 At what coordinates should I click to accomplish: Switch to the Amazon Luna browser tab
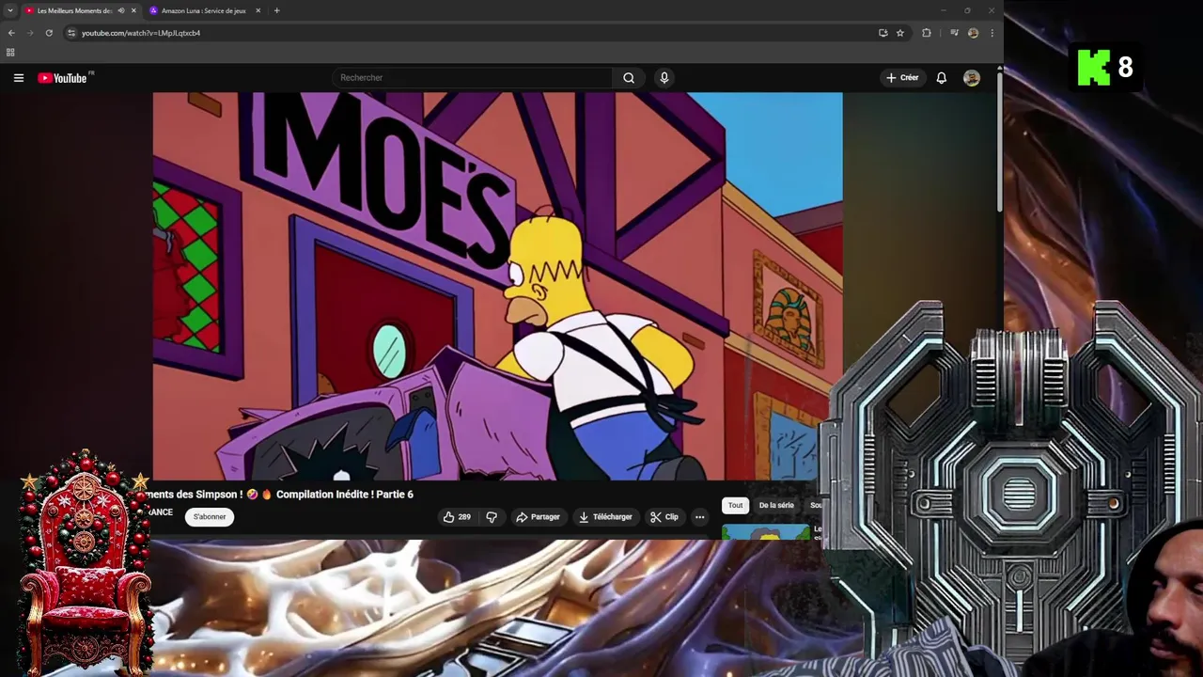point(203,10)
